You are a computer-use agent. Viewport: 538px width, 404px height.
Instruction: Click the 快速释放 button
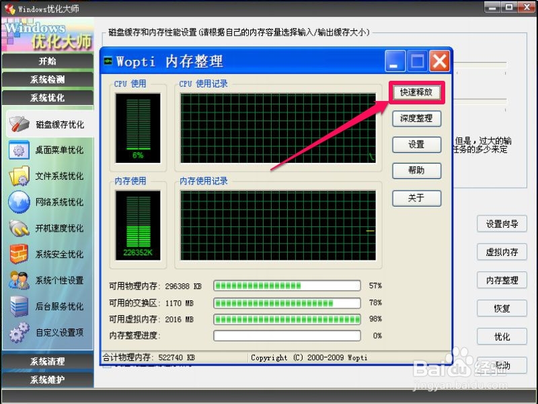[416, 92]
